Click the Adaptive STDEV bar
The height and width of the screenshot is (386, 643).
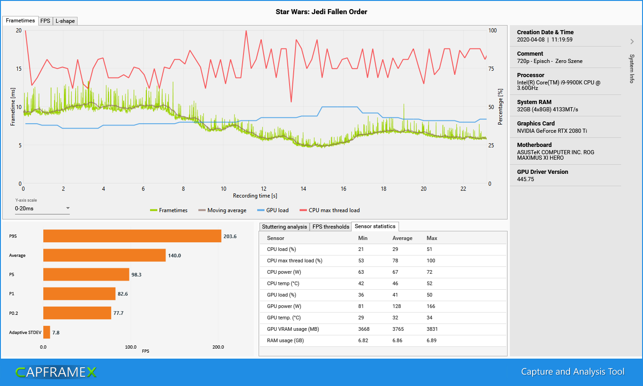point(47,332)
